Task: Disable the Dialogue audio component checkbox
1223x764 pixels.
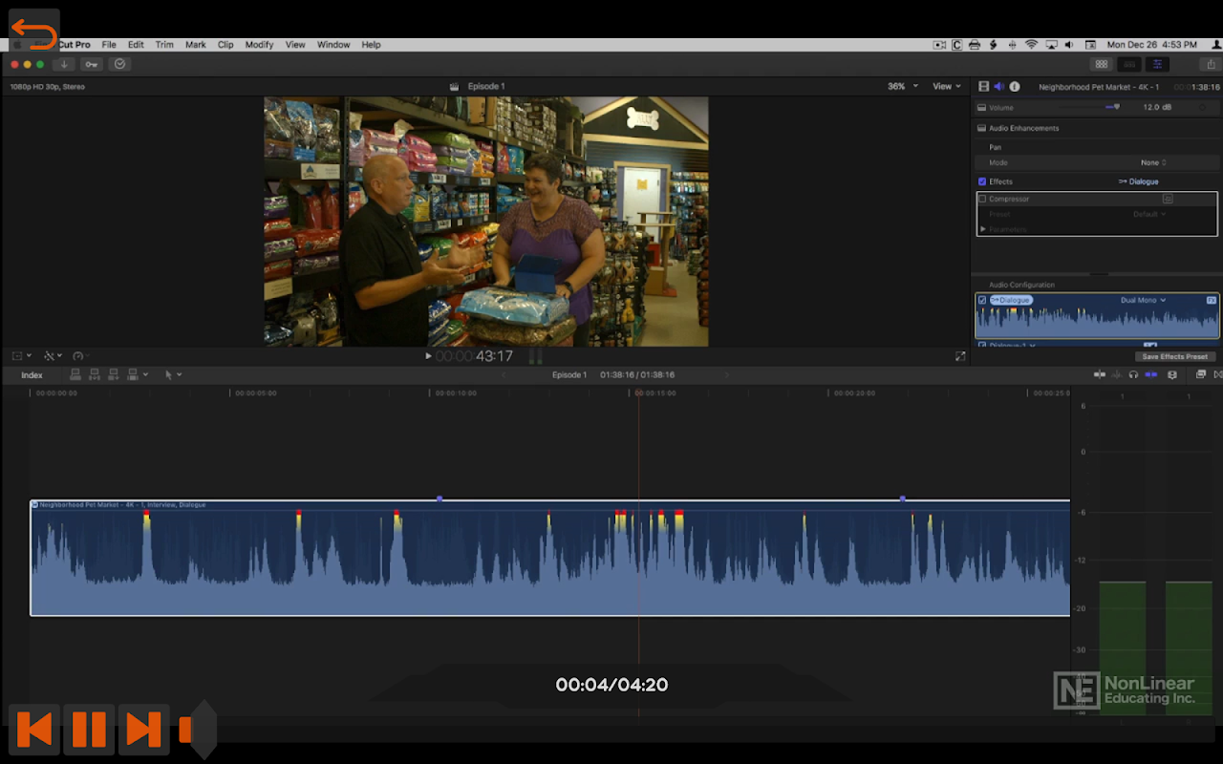Action: coord(982,300)
